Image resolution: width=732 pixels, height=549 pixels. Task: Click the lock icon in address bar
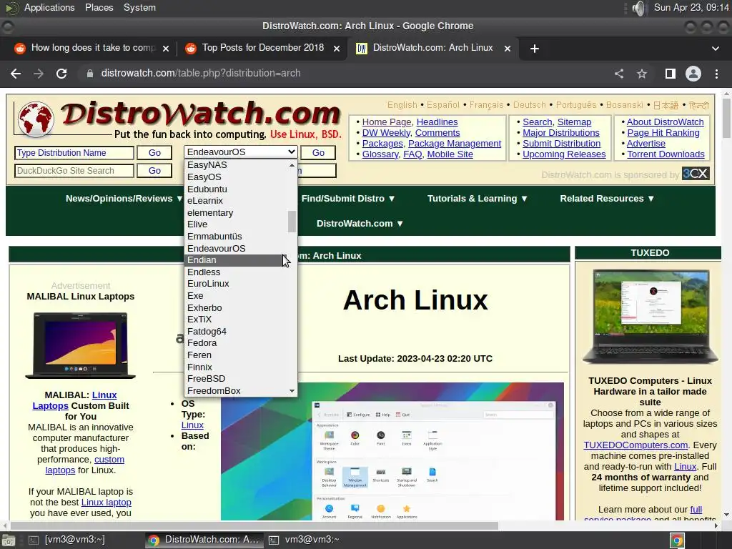click(90, 74)
